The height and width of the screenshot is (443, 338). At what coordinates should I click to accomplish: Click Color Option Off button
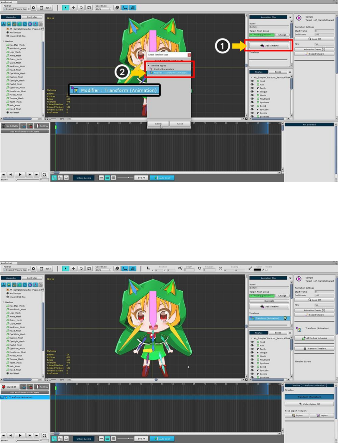click(x=309, y=404)
